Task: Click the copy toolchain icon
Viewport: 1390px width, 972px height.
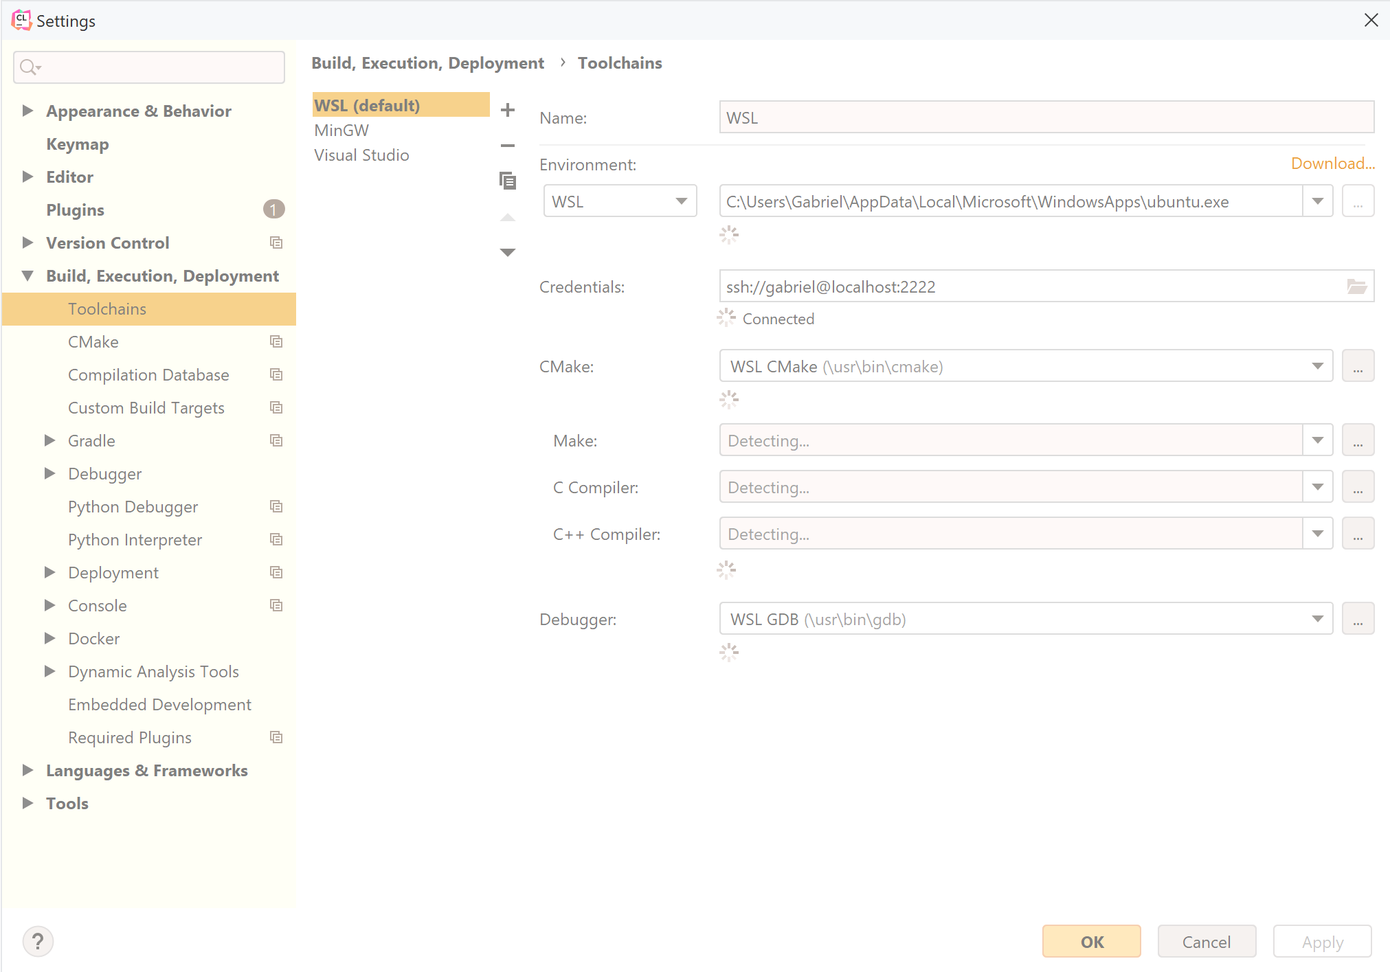Action: [508, 181]
